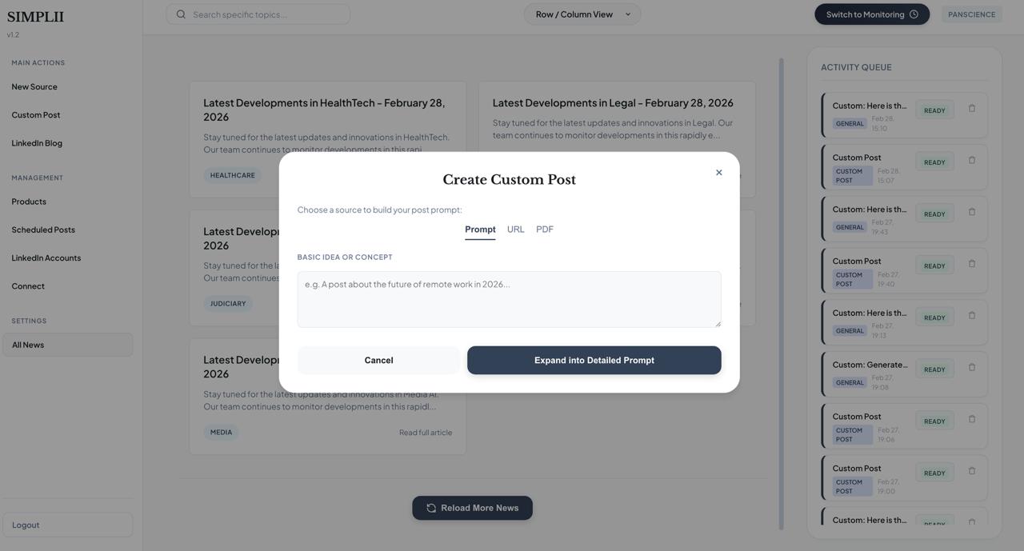
Task: Close the Create Custom Post dialog
Action: click(x=718, y=173)
